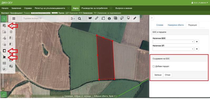210x100 pixels.
Task: Click the Отказ button
Action: [168, 75]
